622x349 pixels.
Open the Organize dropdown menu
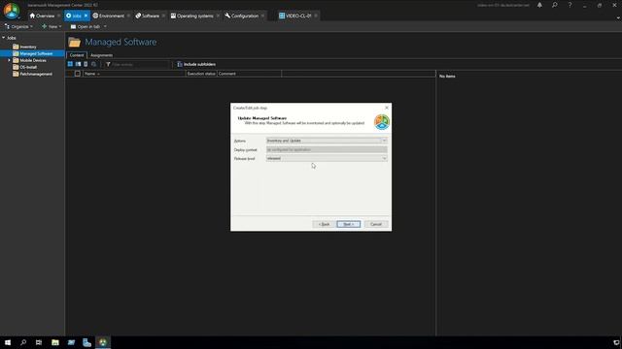18,26
